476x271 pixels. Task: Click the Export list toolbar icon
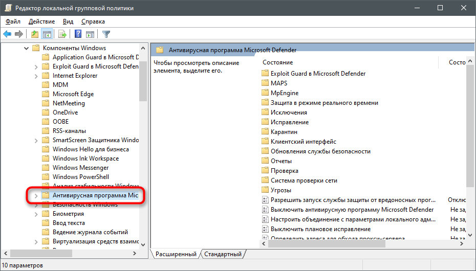[x=62, y=34]
